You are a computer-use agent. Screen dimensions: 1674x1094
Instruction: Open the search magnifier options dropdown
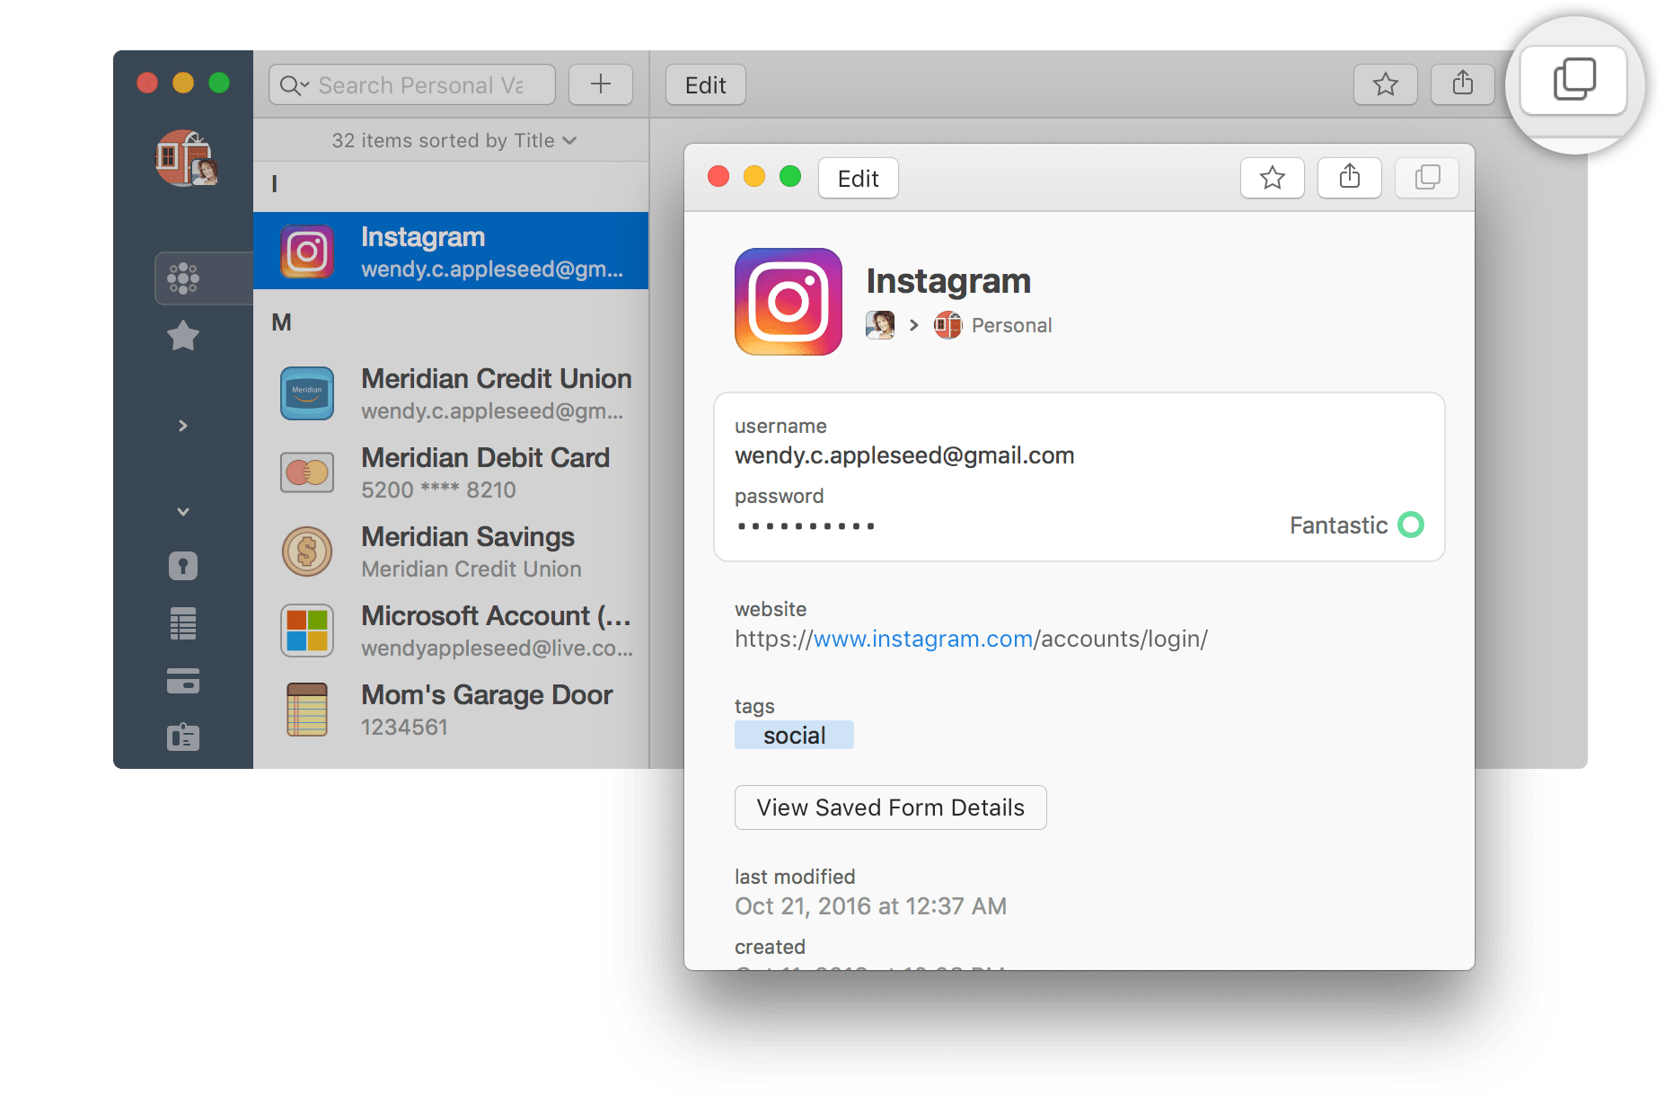[x=295, y=85]
